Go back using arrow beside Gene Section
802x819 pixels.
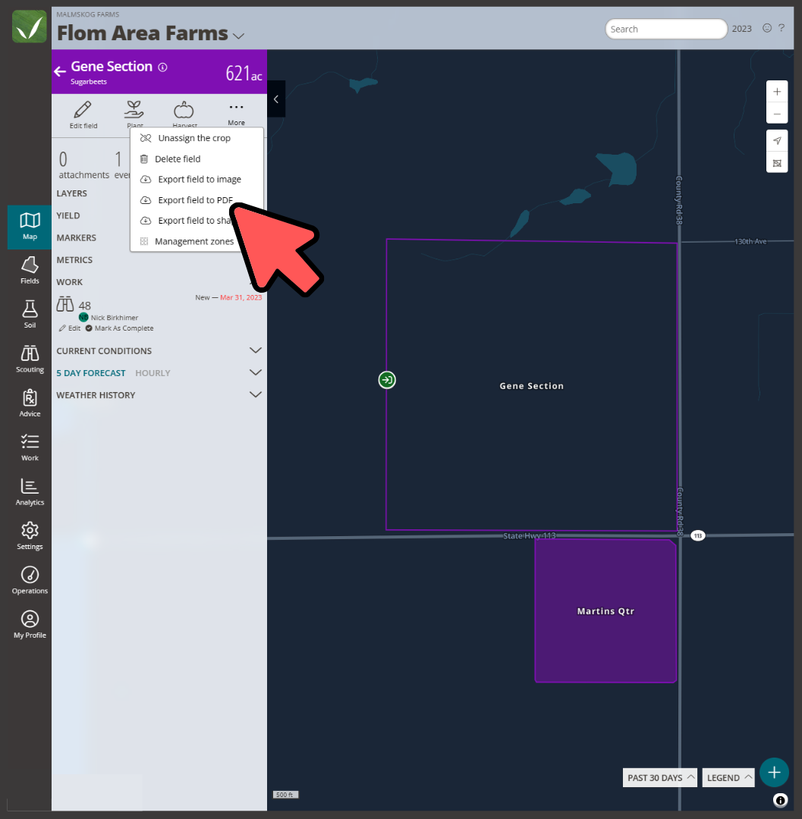[60, 71]
